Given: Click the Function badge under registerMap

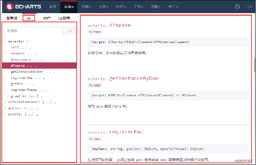Looking at the screenshot, I should 95,139.
